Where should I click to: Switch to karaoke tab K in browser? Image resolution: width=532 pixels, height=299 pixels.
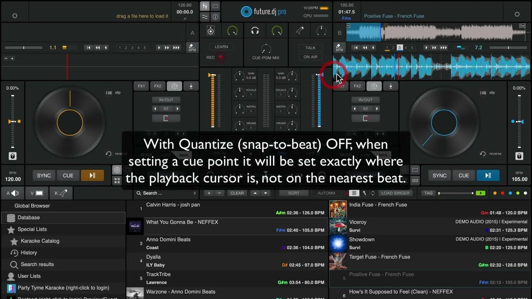tap(61, 193)
